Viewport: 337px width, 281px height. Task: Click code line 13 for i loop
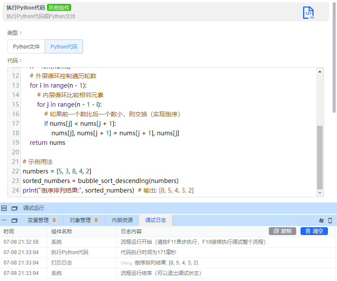58,85
